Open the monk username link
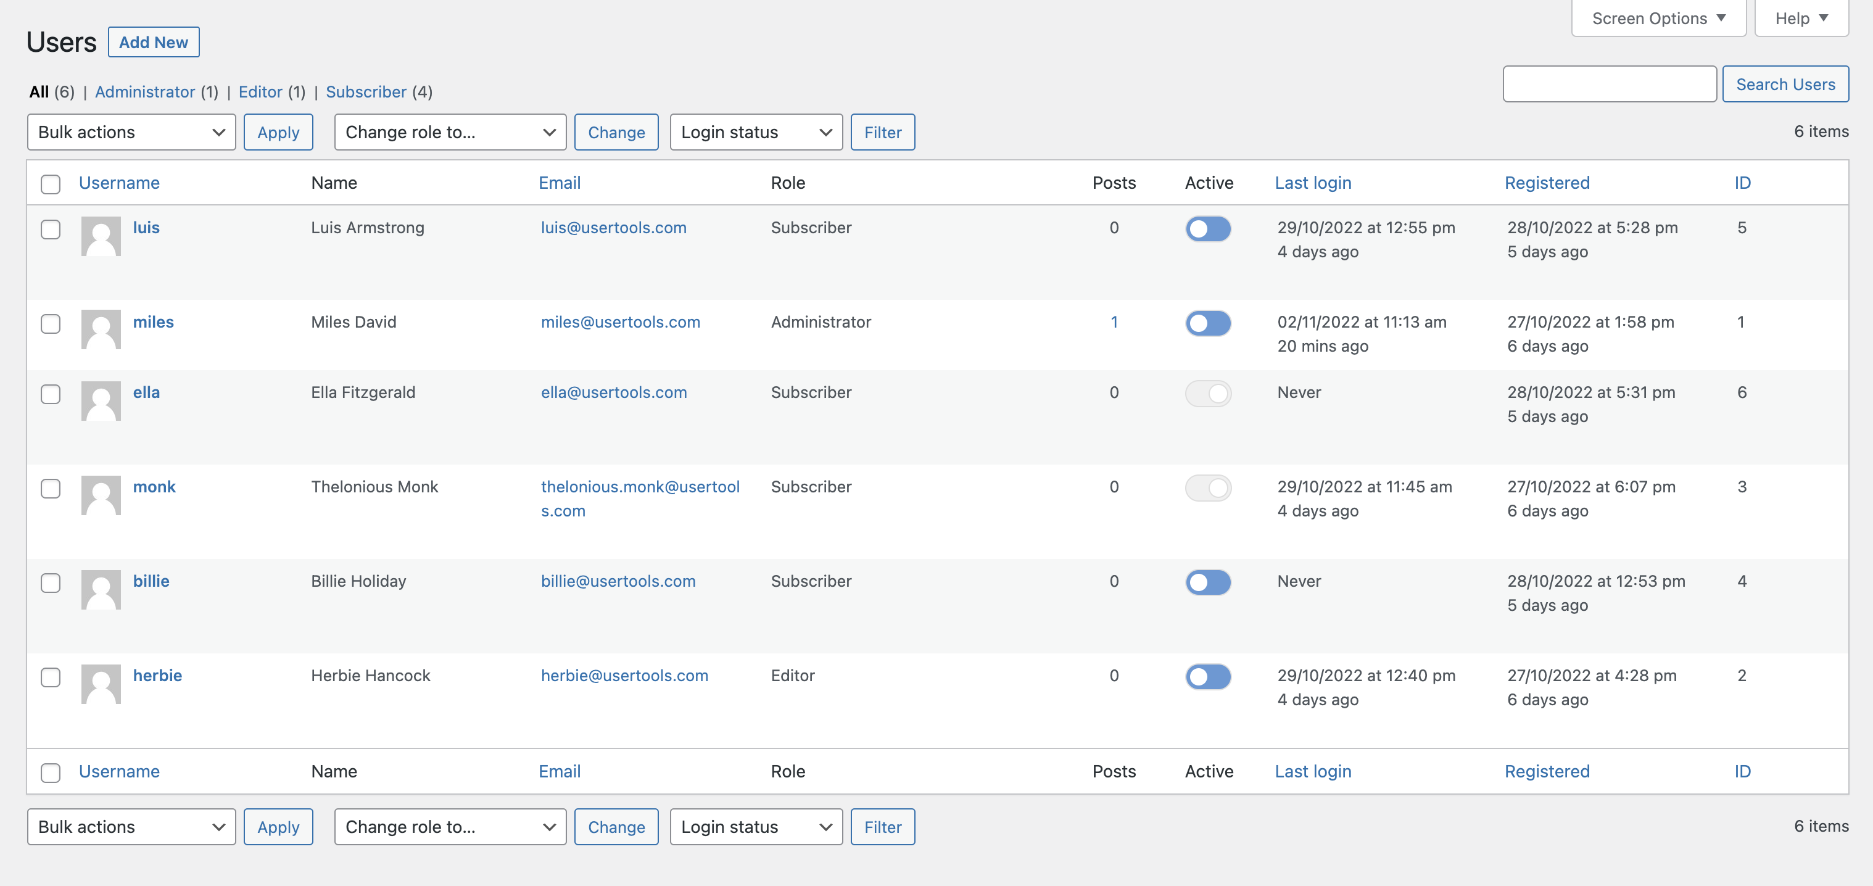Screen dimensions: 1873x886 tap(154, 487)
